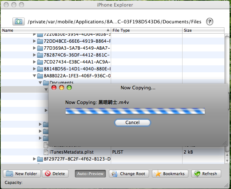
Task: Select folder icon for 8ABB022A-1FE3-406F-936C
Action: tap(40, 76)
